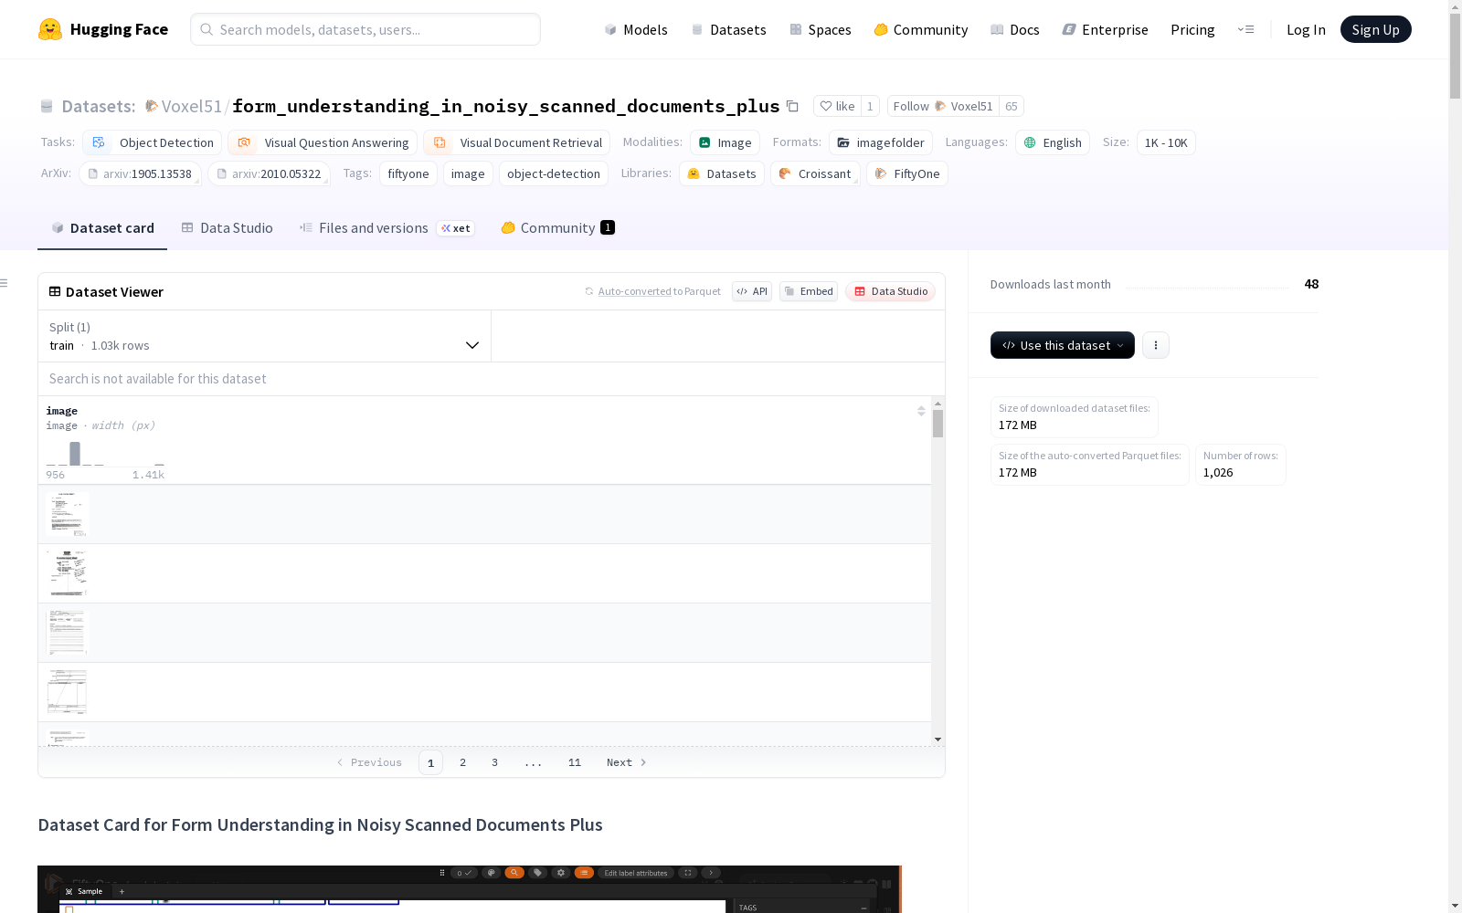This screenshot has height=913, width=1462.
Task: Open the first document image thumbnail
Action: pos(67,514)
